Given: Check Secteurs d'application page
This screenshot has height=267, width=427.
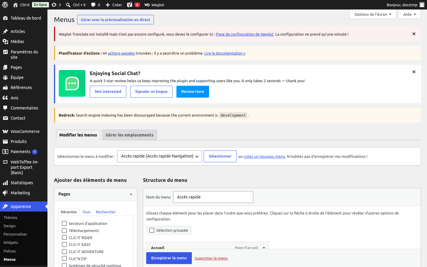Looking at the screenshot, I should [x=64, y=223].
